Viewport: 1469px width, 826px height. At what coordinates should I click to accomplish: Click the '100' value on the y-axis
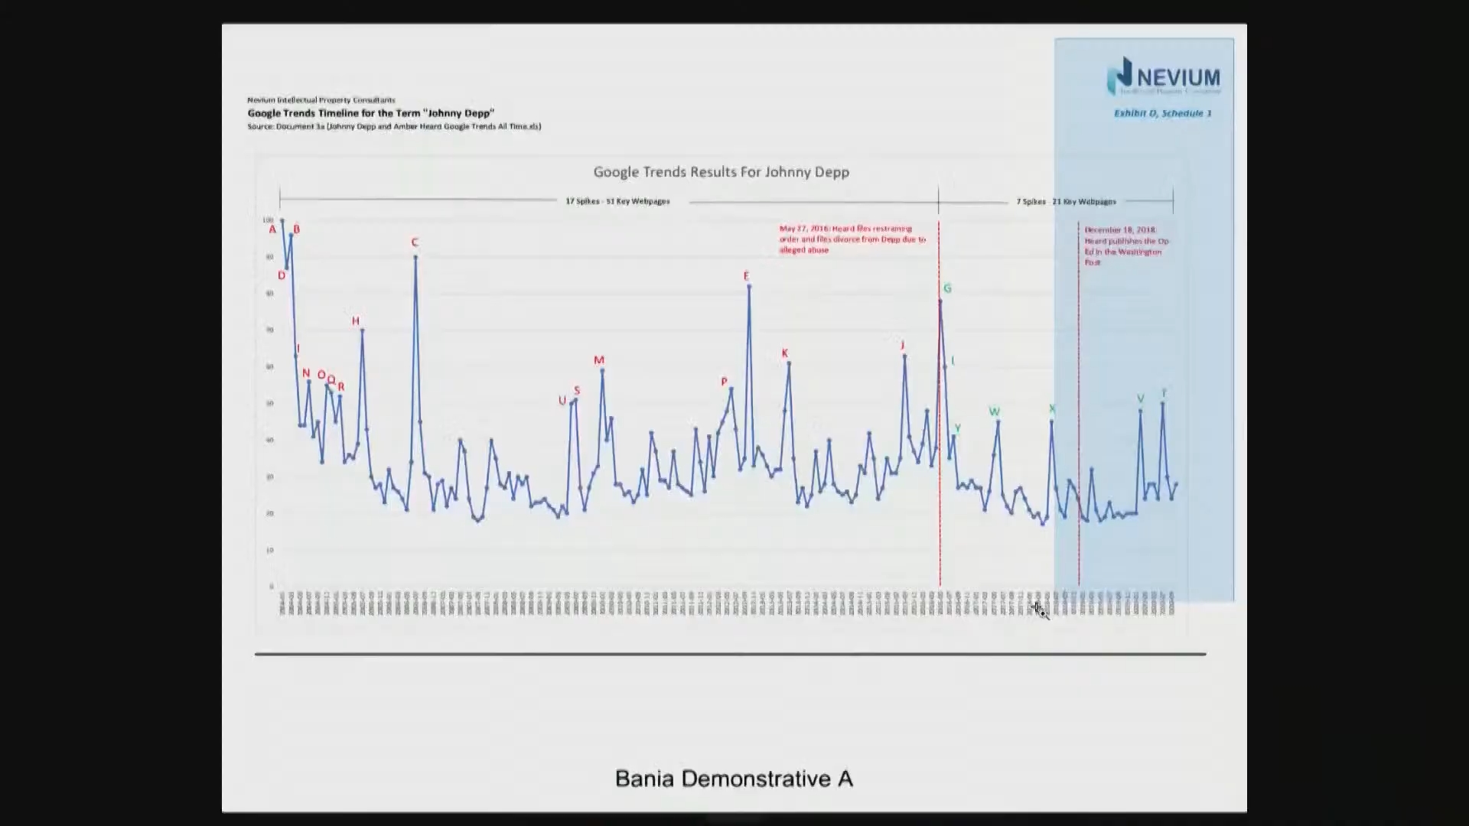[268, 220]
